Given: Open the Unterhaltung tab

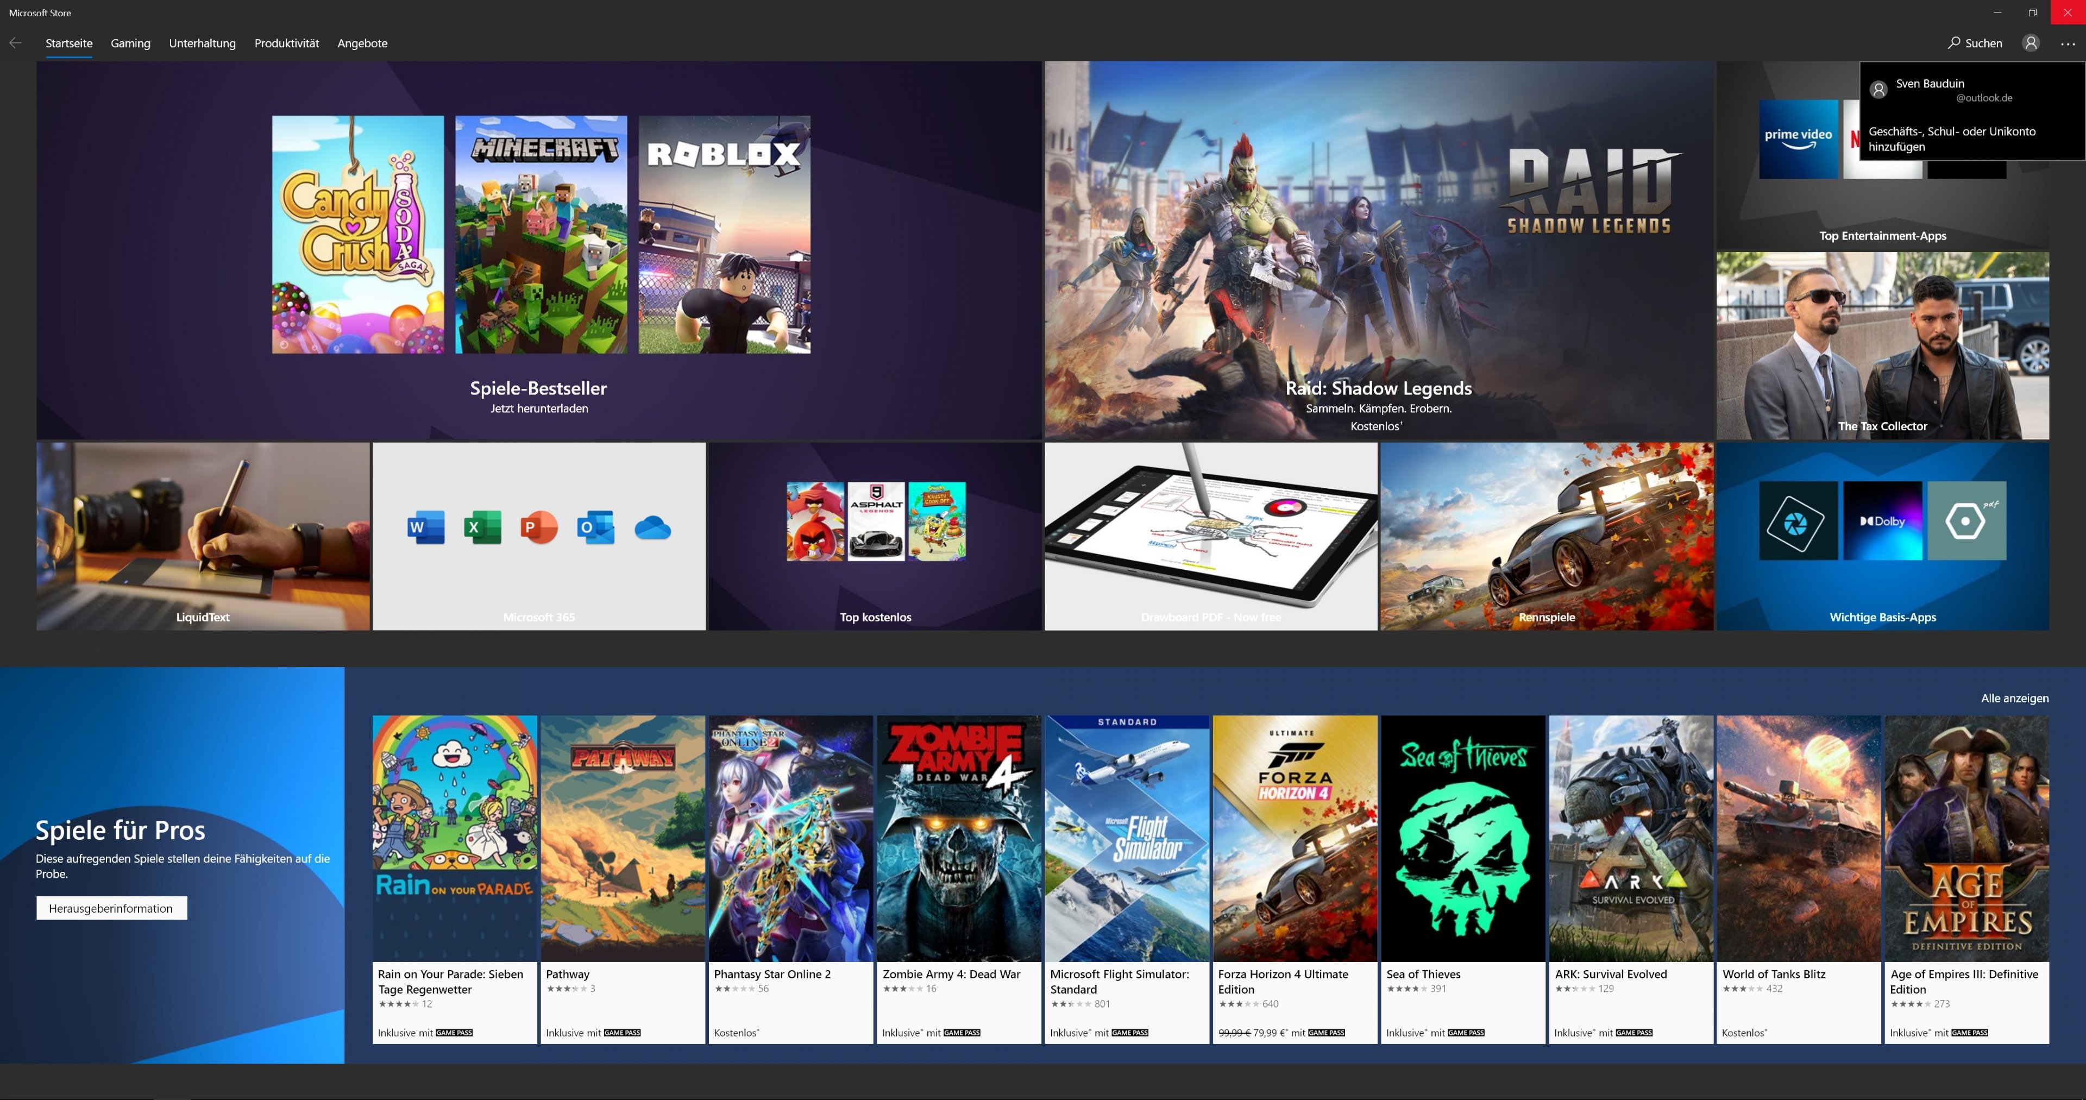Looking at the screenshot, I should coord(203,43).
